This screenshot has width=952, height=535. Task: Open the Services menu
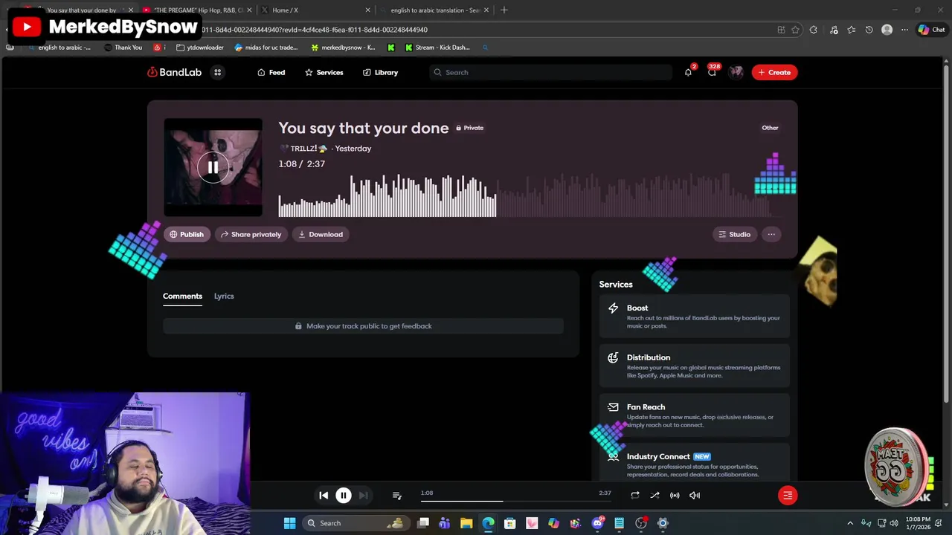click(x=324, y=72)
